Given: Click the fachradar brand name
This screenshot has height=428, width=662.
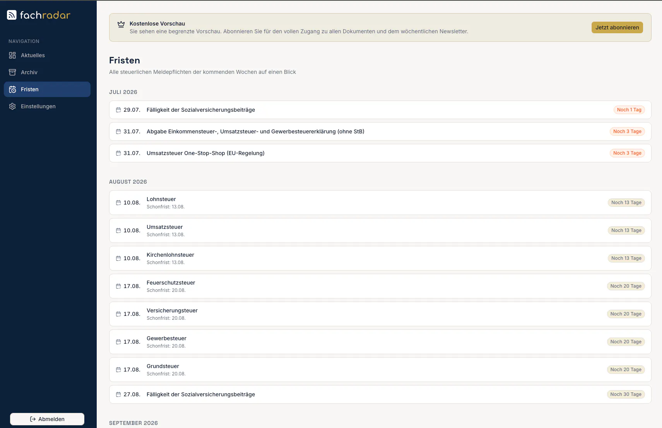Looking at the screenshot, I should pos(45,15).
